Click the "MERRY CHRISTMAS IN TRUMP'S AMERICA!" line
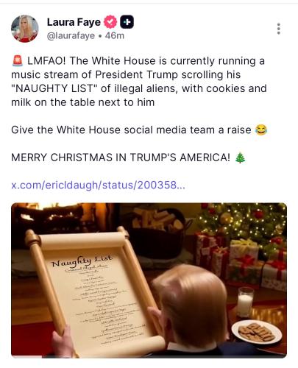 pyautogui.click(x=121, y=158)
